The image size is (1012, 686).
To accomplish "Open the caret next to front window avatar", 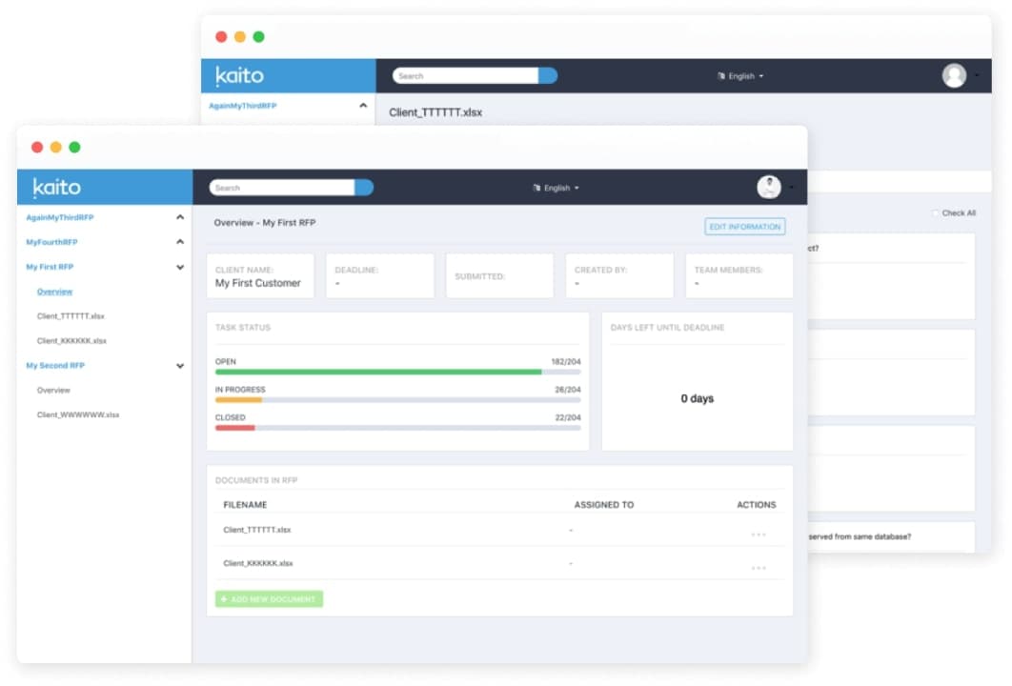I will click(x=791, y=188).
